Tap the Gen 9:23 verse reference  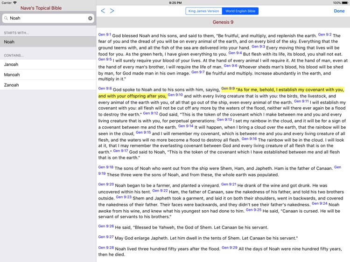124,197
